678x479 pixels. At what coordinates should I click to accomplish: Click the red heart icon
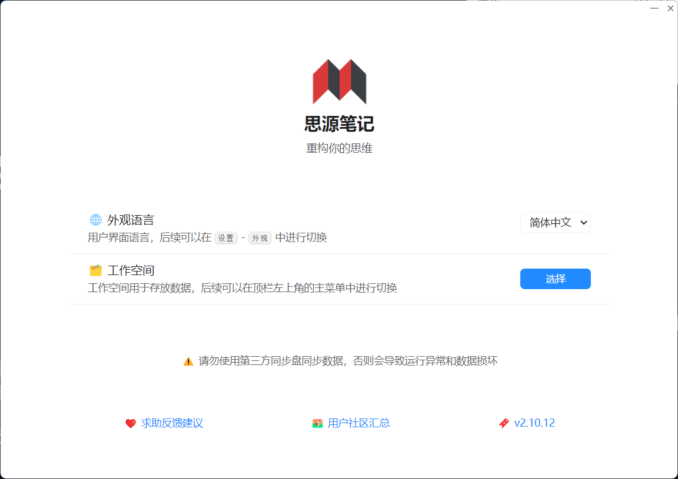coord(131,423)
